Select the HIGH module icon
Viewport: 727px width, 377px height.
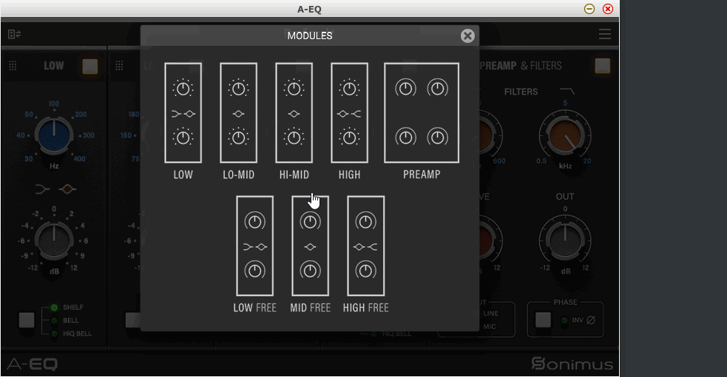[x=349, y=113]
